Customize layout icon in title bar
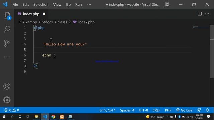Image resolution: width=214 pixels, height=120 pixels. click(167, 4)
